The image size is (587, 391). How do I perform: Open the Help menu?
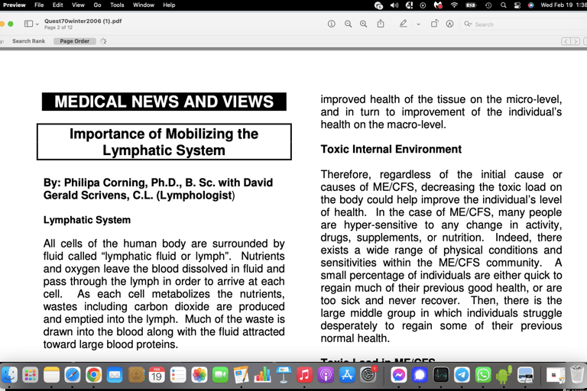coord(169,5)
